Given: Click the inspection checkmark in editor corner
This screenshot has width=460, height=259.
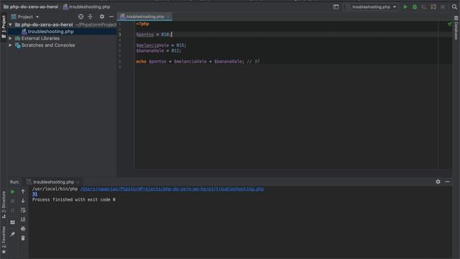Looking at the screenshot, I should (449, 24).
